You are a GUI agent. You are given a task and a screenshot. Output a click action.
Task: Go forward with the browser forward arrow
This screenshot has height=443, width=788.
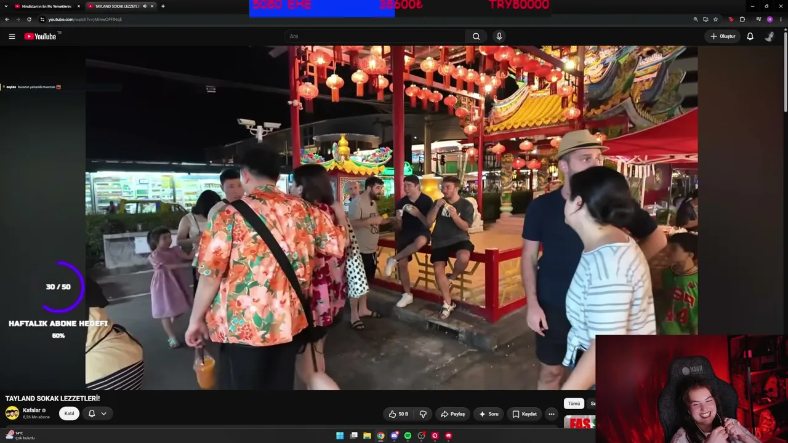click(17, 19)
